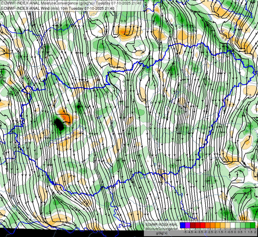Viewport: 258px width, 237px height.
Task: Click the 2 value on the legend scale
Action: [255, 232]
